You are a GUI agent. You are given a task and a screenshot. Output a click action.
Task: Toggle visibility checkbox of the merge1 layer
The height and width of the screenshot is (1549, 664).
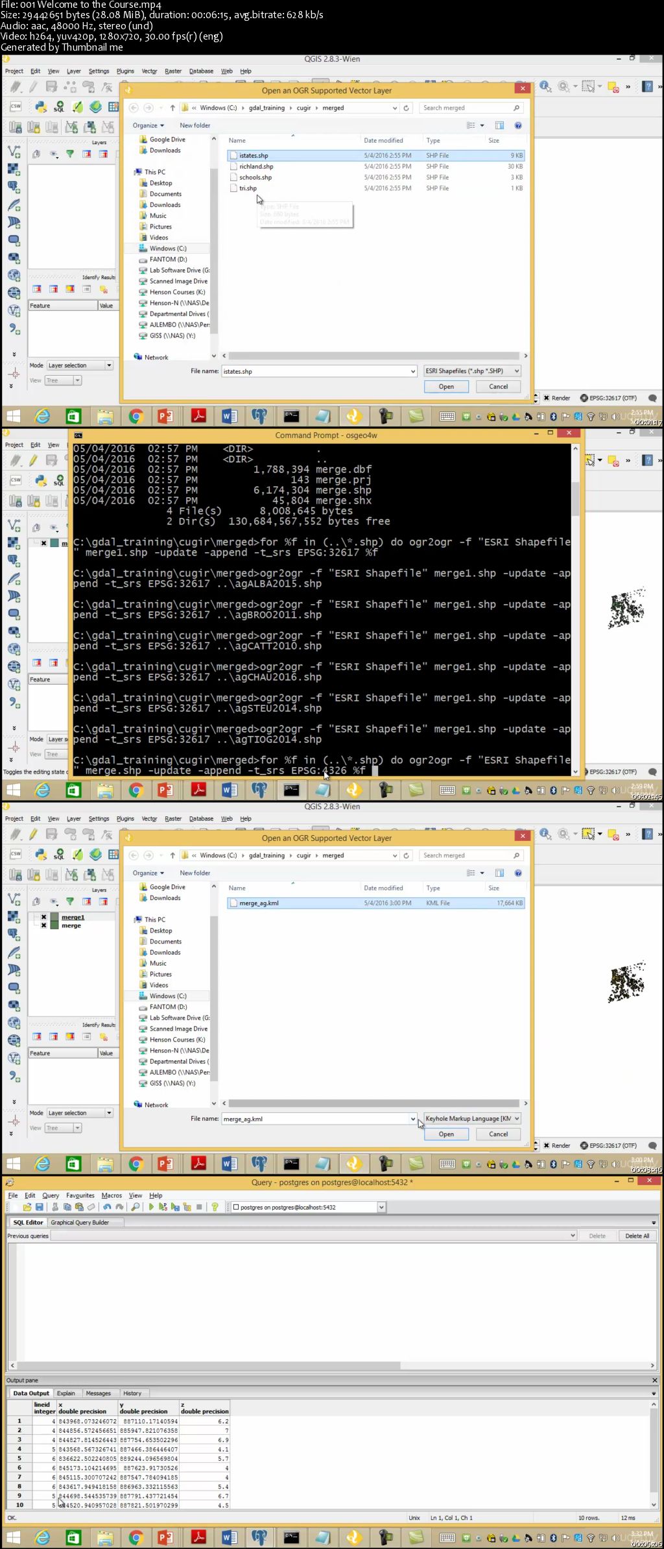[43, 917]
